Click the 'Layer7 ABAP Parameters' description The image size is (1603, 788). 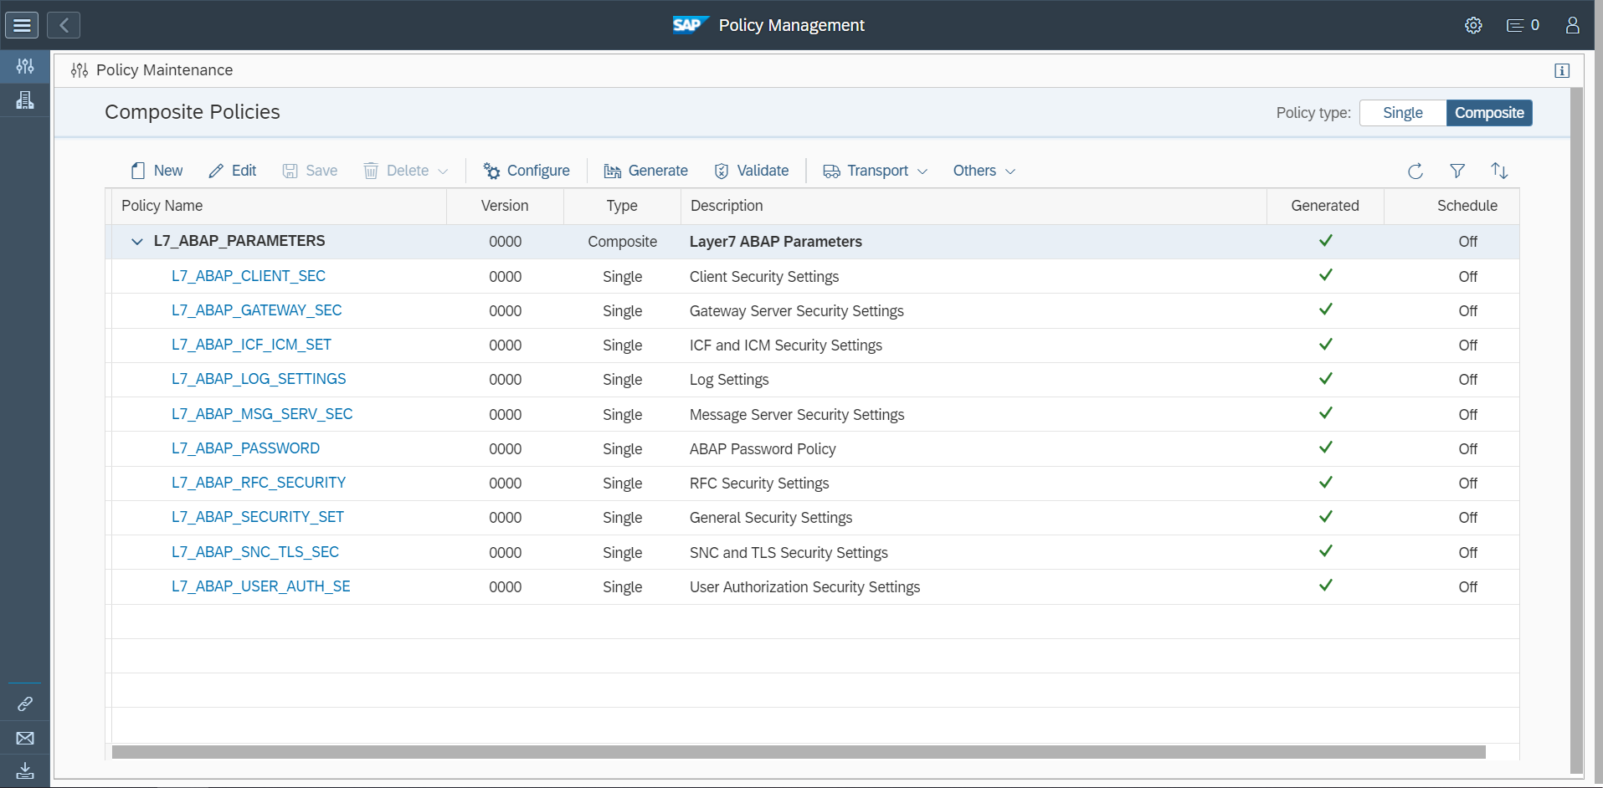pyautogui.click(x=776, y=242)
